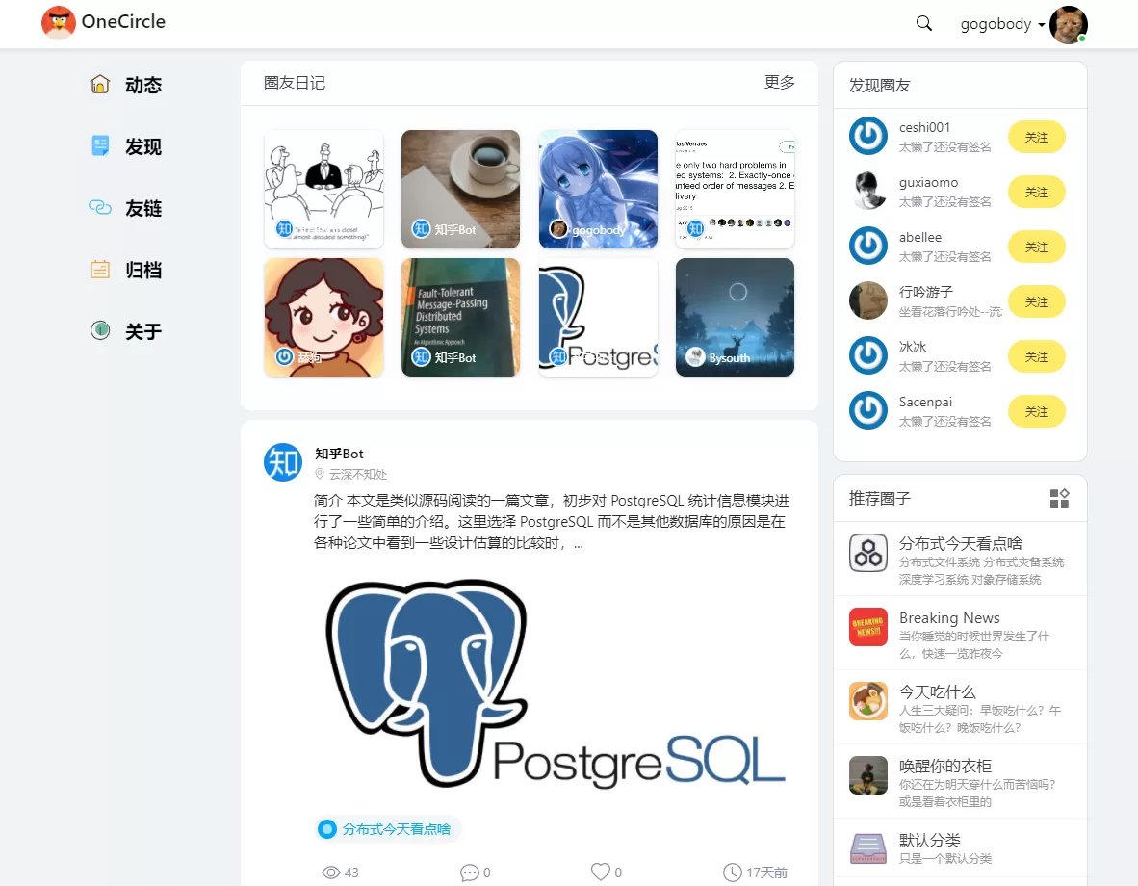Image resolution: width=1138 pixels, height=886 pixels.
Task: Expand 更多 in the 圈友日记 panel
Action: click(x=779, y=83)
